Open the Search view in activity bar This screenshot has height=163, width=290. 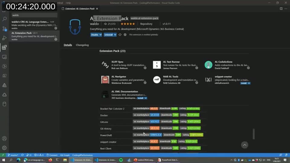[5, 19]
